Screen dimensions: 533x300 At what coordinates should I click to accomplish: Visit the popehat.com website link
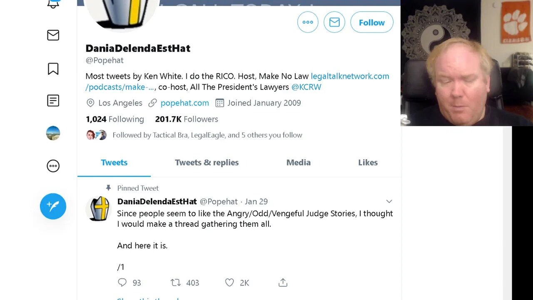click(184, 103)
